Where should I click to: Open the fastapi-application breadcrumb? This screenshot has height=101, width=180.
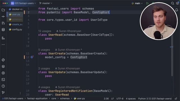(x=37, y=98)
